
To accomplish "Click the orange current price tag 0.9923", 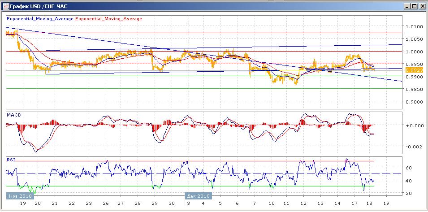I will [411, 70].
